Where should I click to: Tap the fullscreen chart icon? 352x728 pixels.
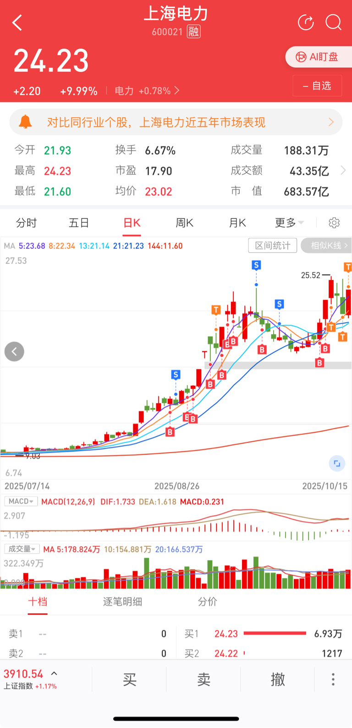tap(337, 463)
